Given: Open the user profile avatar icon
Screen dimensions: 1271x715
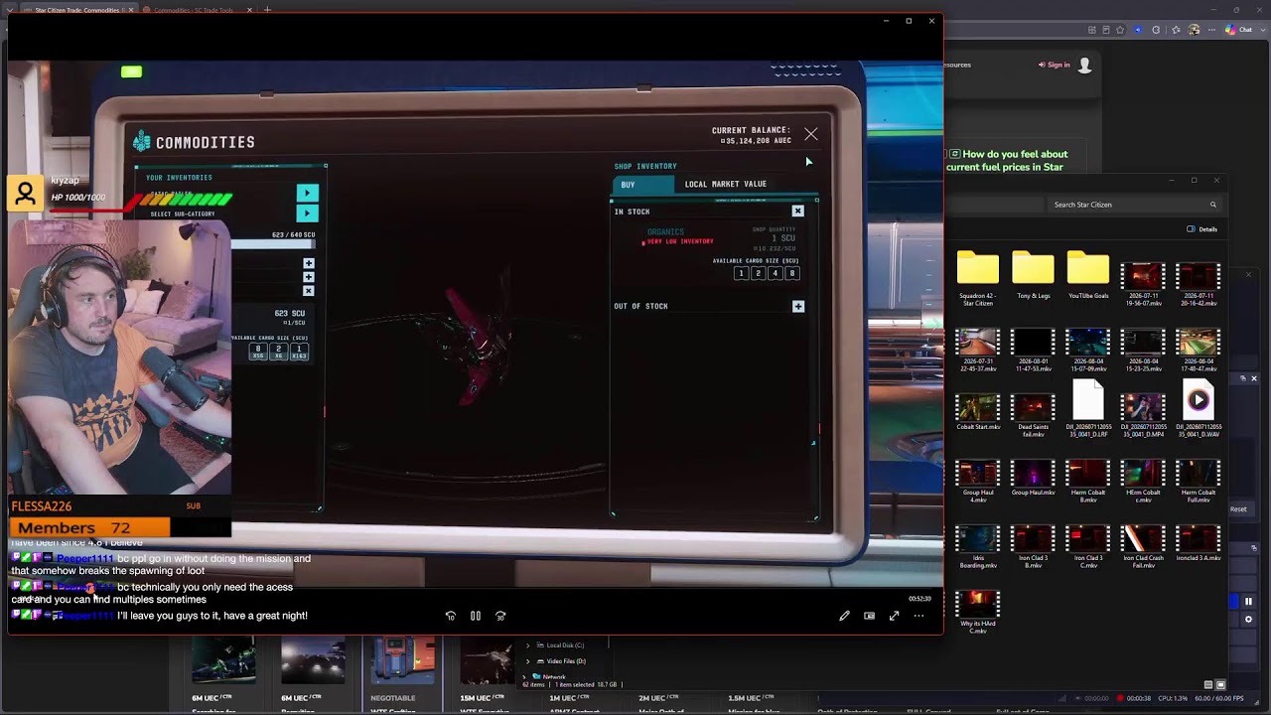Looking at the screenshot, I should point(1085,66).
